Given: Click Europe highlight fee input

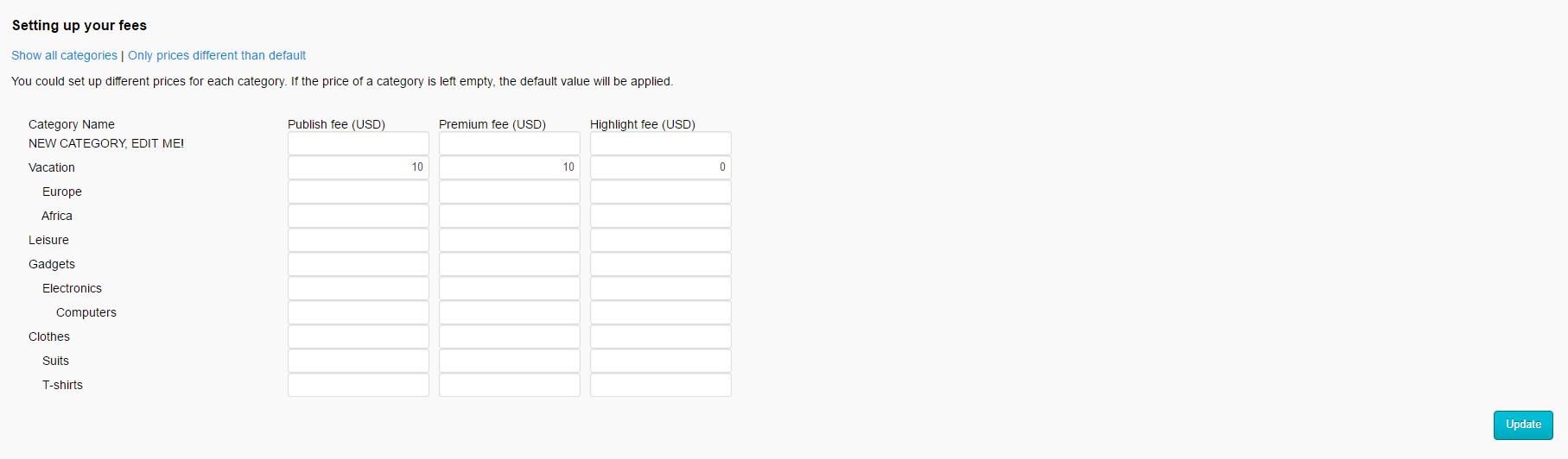Looking at the screenshot, I should click(660, 192).
